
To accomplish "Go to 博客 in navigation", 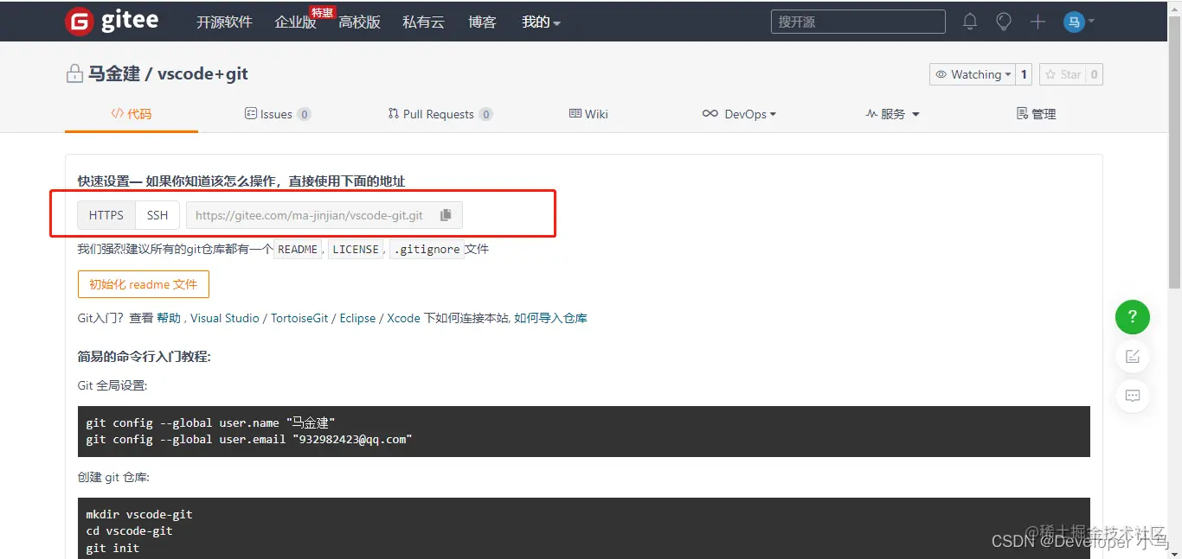I will [x=482, y=22].
